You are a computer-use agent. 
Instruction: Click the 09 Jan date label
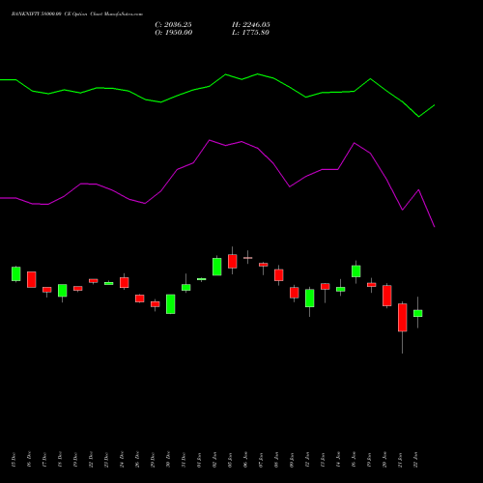coord(292,460)
